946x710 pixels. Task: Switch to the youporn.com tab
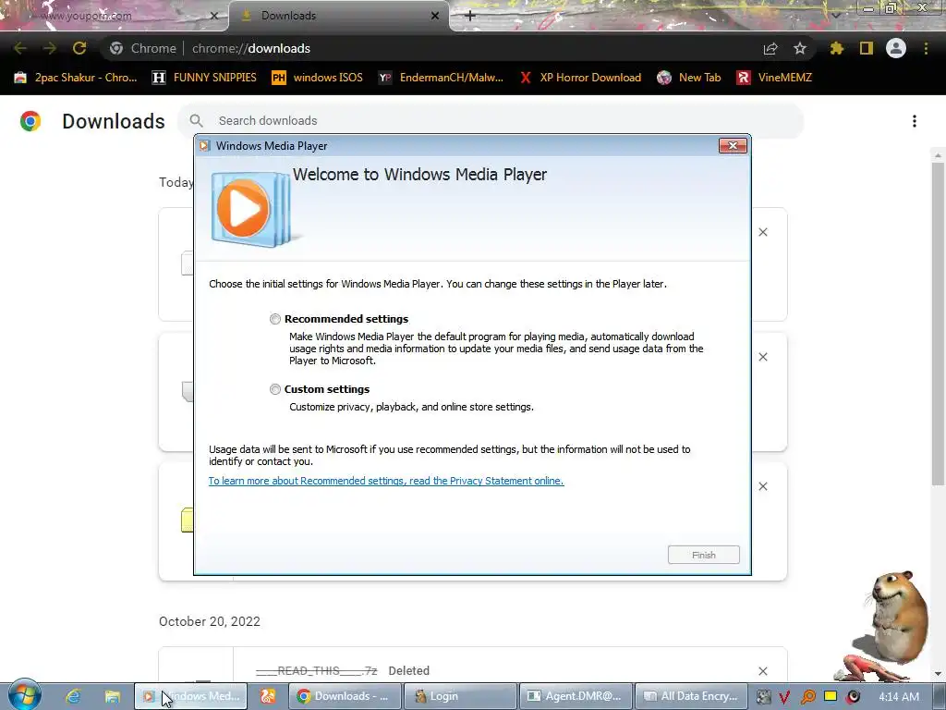tap(114, 16)
